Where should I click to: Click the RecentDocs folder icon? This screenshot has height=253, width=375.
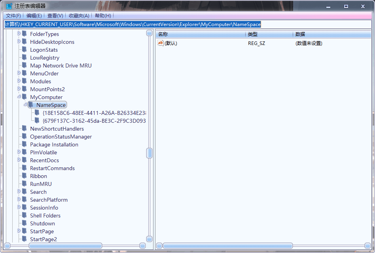[x=25, y=160]
